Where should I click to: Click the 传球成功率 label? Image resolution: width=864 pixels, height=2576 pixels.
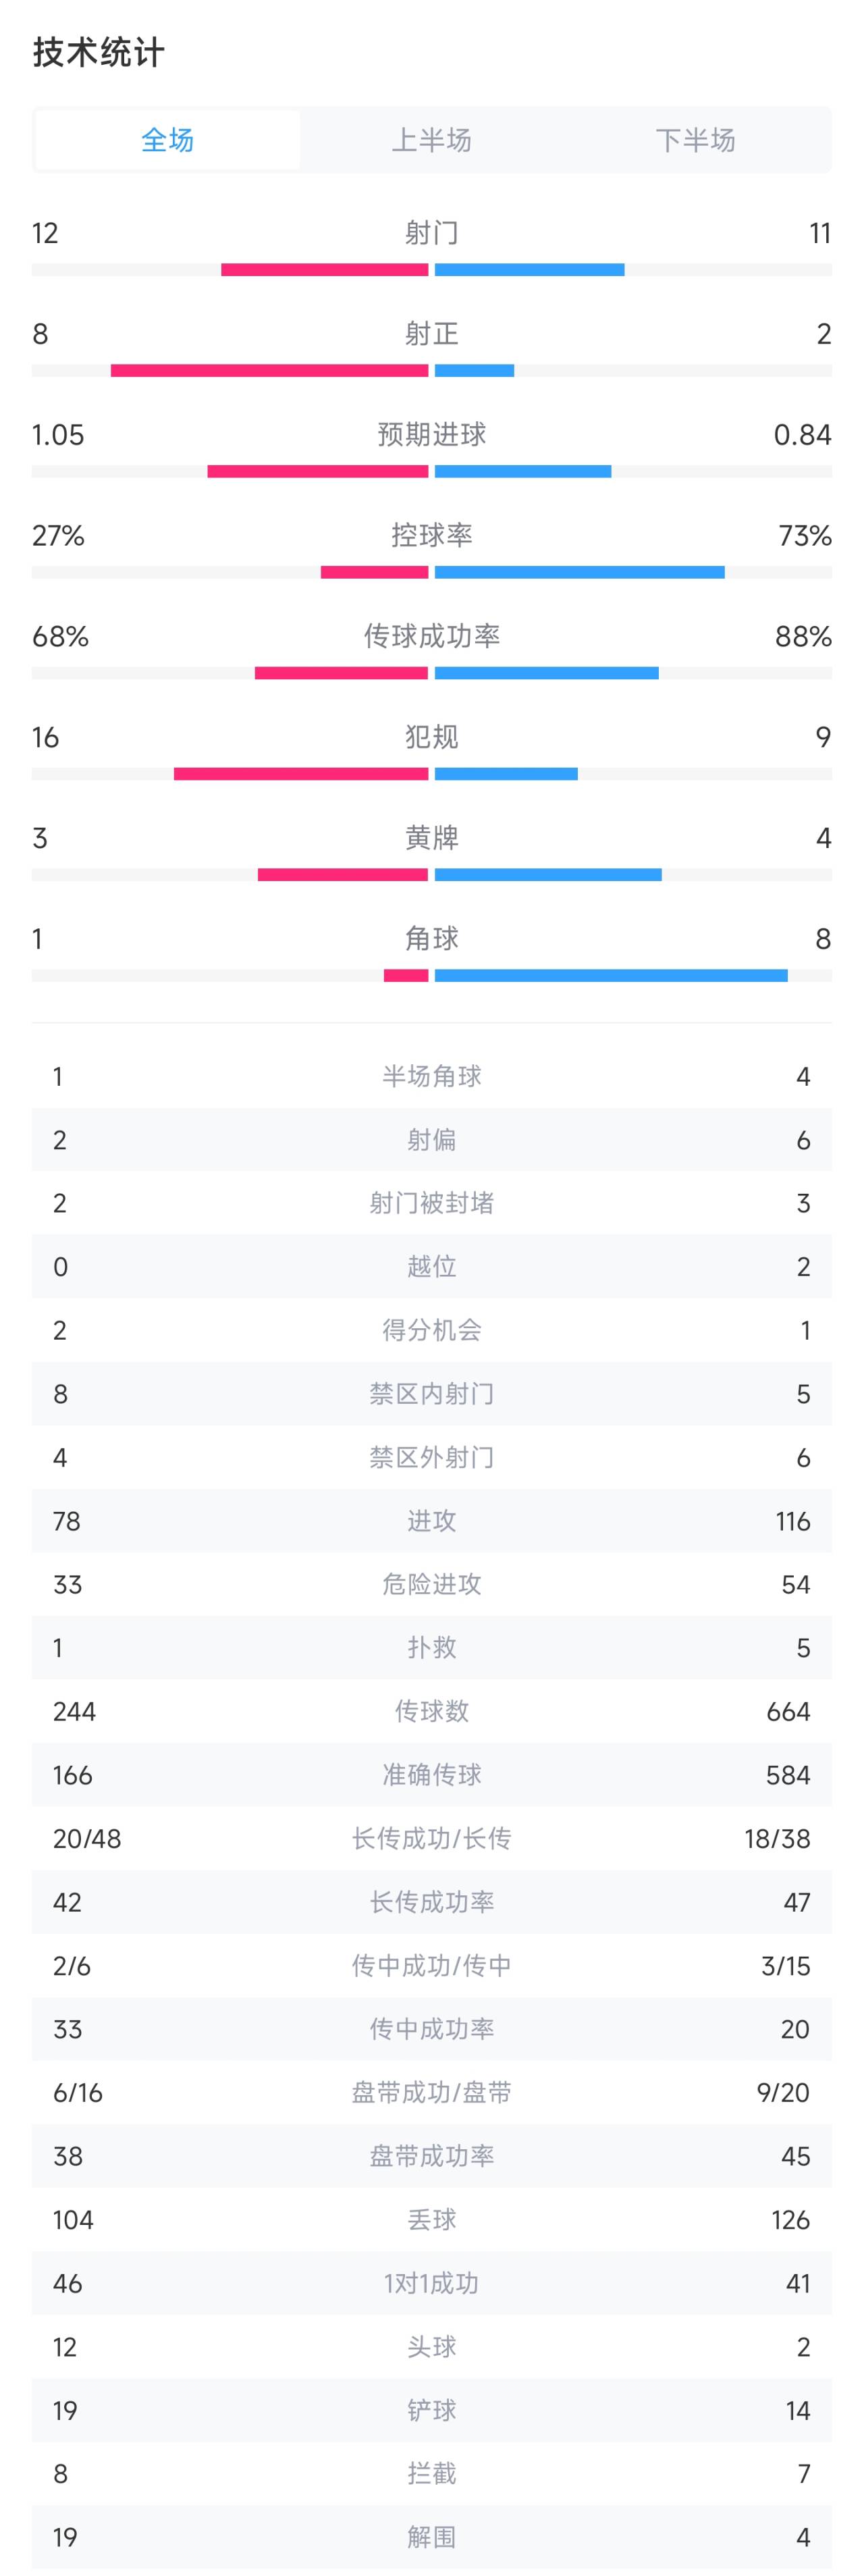pyautogui.click(x=432, y=636)
